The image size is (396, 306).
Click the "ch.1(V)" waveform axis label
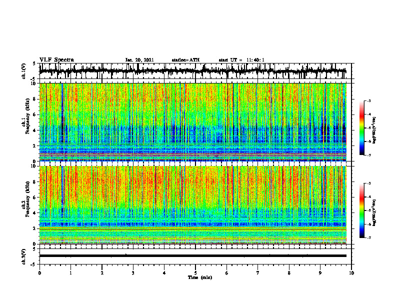point(24,71)
